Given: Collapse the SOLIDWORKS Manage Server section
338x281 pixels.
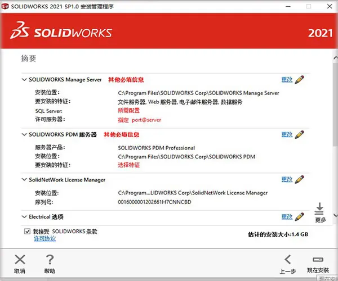Looking at the screenshot, I should [24, 80].
